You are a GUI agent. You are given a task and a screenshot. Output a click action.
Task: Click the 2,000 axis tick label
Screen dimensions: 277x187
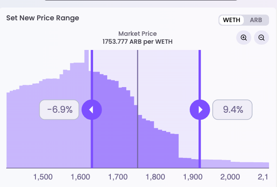[x=230, y=177]
